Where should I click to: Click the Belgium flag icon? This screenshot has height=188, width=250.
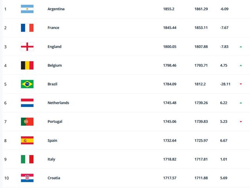pos(27,65)
